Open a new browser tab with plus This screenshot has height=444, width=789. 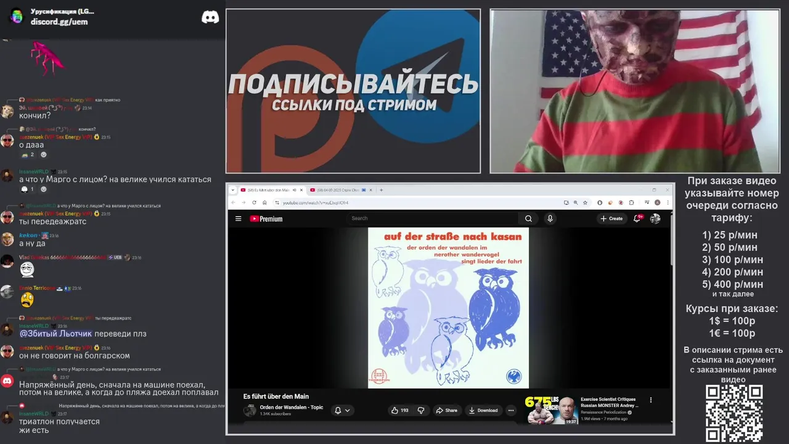tap(381, 190)
